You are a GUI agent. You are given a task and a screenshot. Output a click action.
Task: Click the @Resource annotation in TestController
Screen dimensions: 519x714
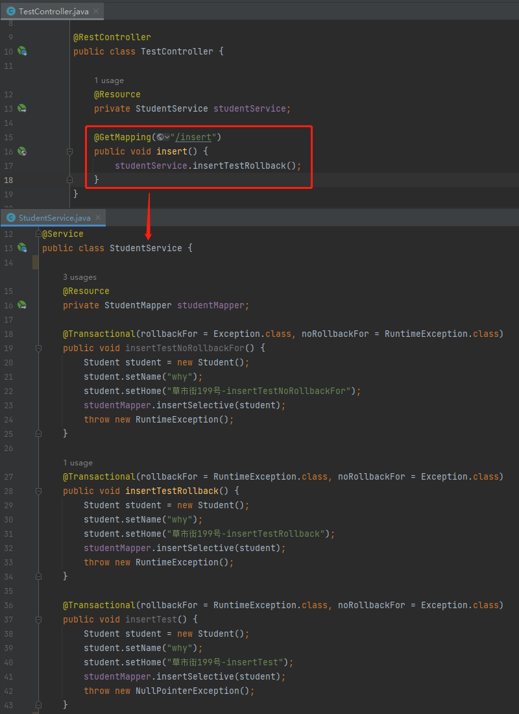[117, 94]
